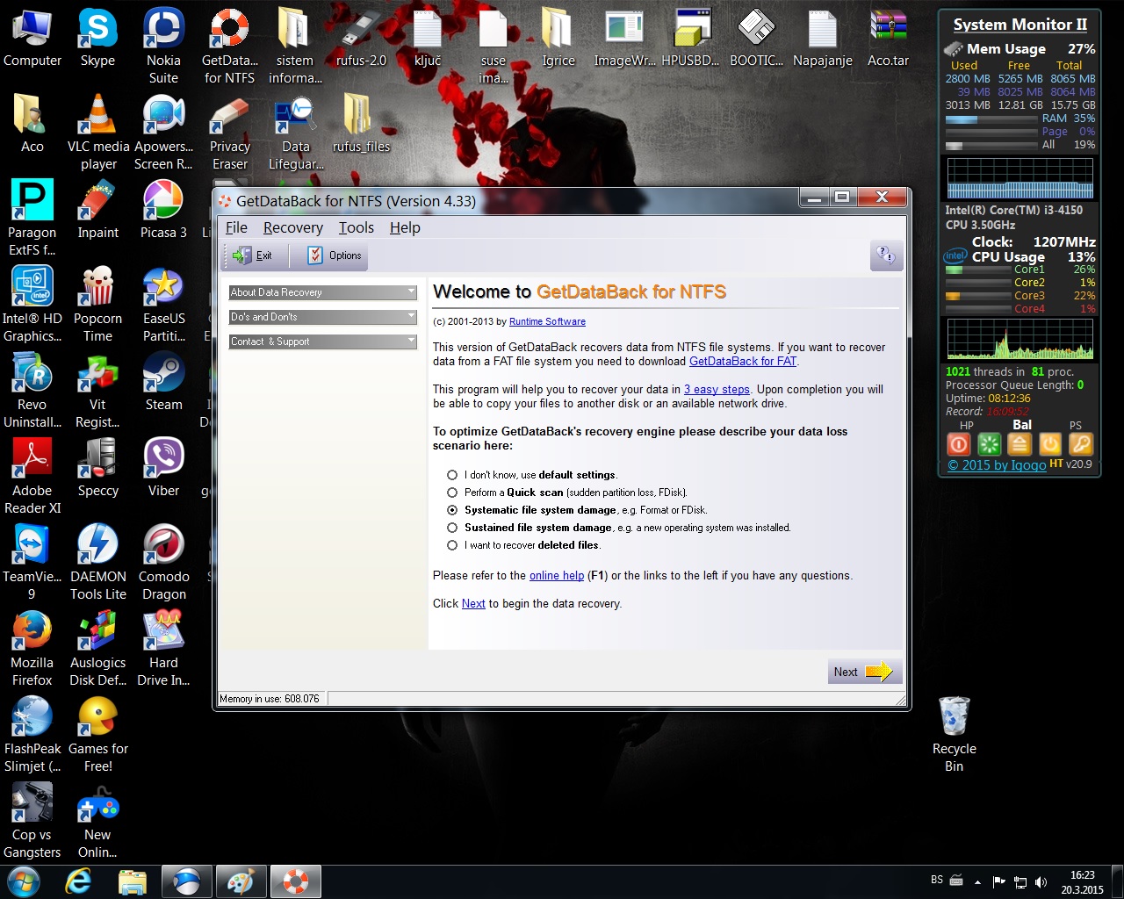Open the Tools menu
The height and width of the screenshot is (899, 1124).
tap(356, 227)
